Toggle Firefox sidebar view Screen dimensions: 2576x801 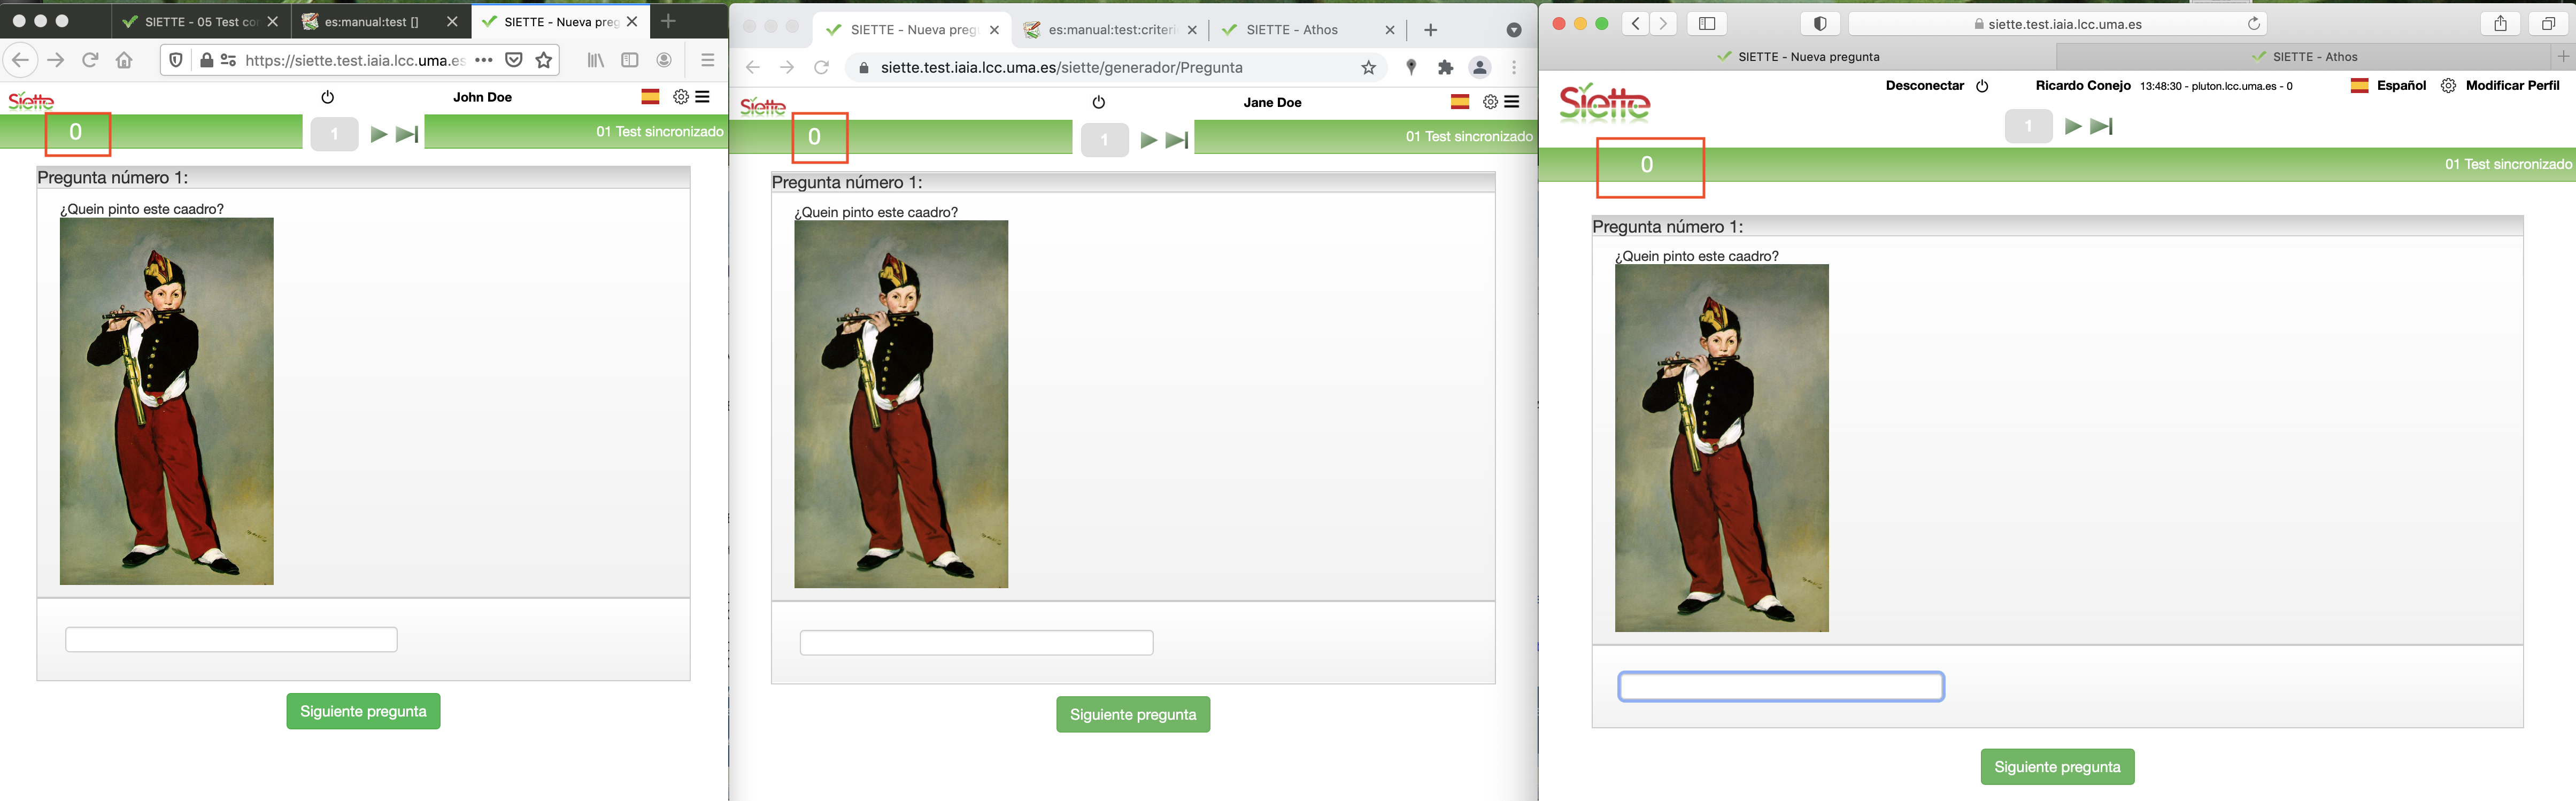coord(630,60)
